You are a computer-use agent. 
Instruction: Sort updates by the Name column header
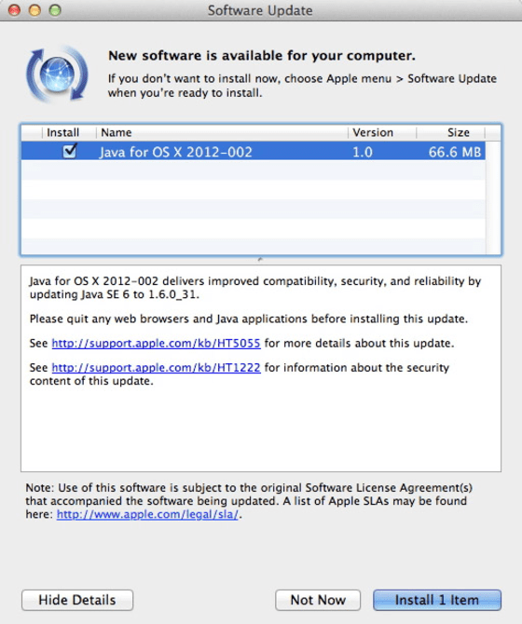[x=222, y=132]
